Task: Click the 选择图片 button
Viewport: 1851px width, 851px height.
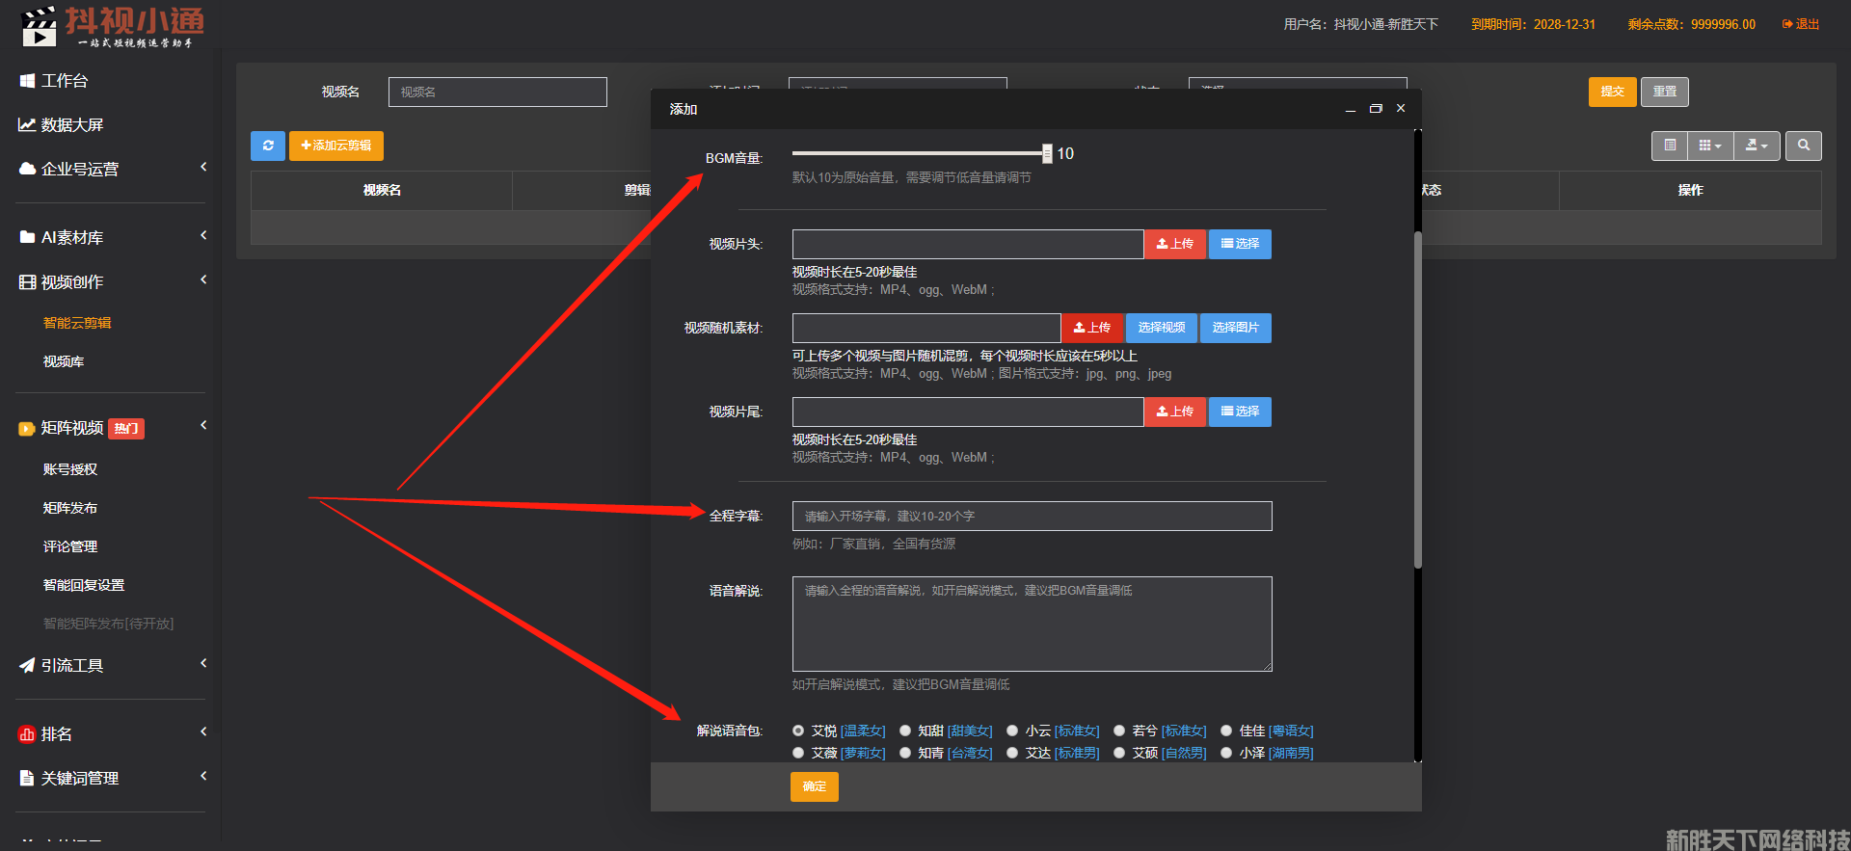Action: 1235,329
